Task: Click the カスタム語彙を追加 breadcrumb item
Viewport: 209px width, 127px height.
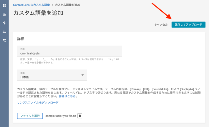Action: coord(68,5)
